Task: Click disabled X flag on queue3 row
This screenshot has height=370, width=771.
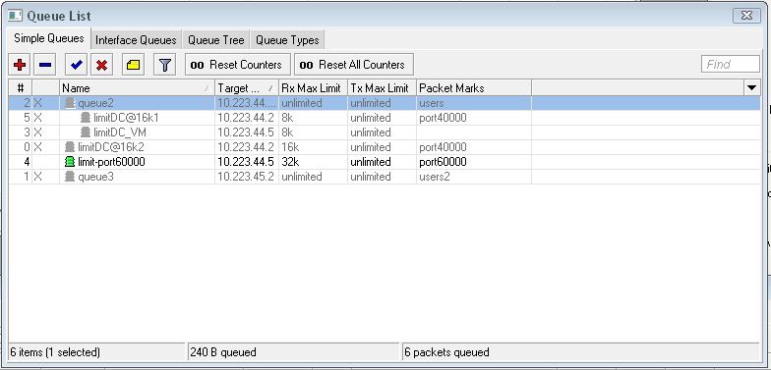Action: click(37, 177)
